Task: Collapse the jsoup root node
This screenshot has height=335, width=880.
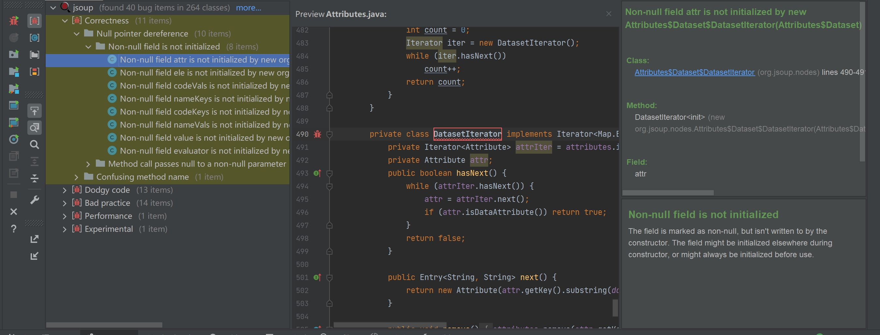Action: point(53,7)
